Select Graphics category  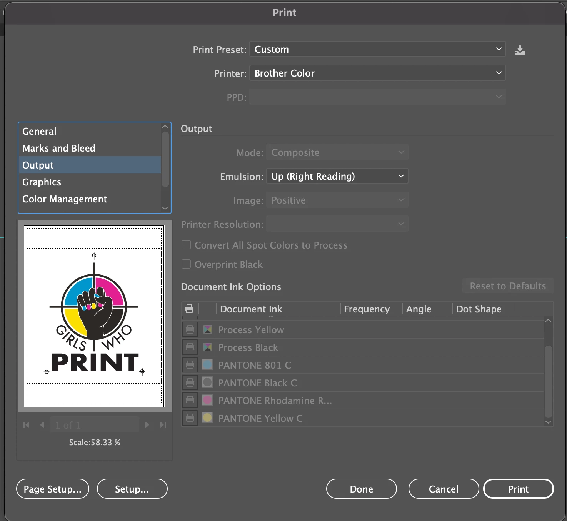pyautogui.click(x=90, y=182)
